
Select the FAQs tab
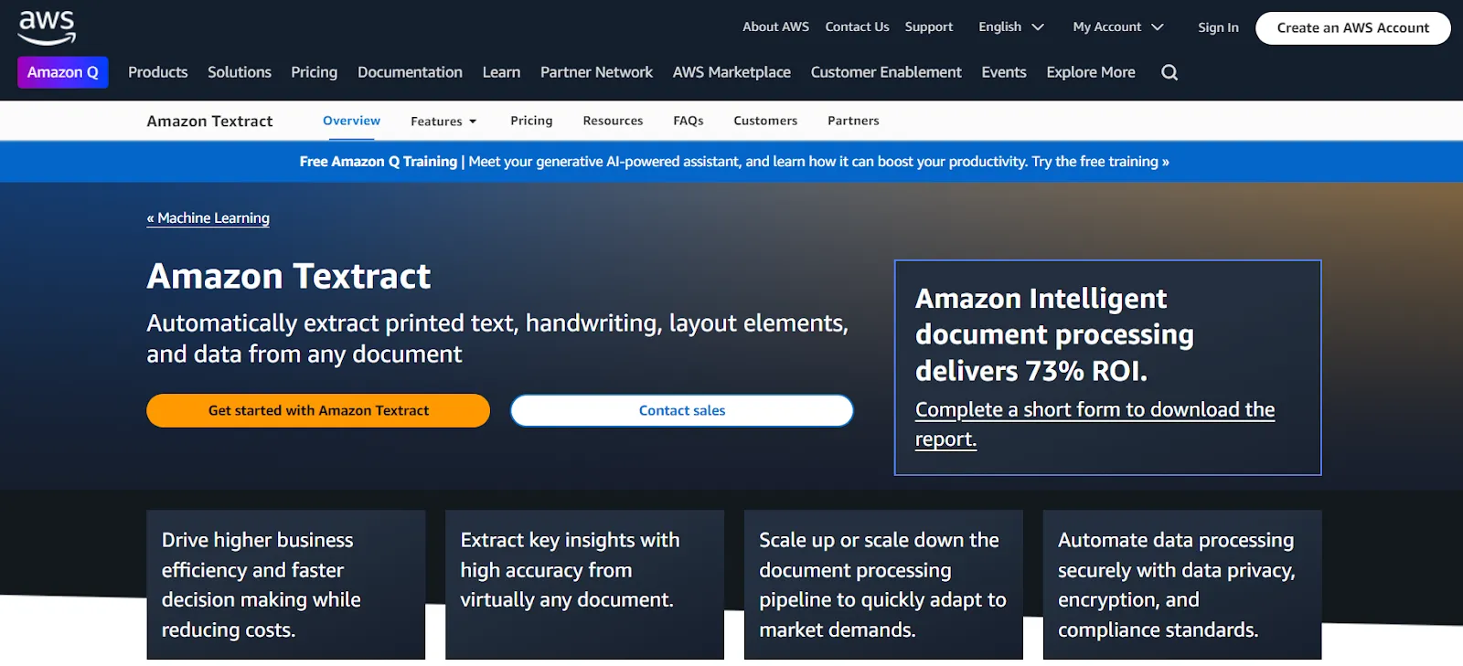click(688, 121)
